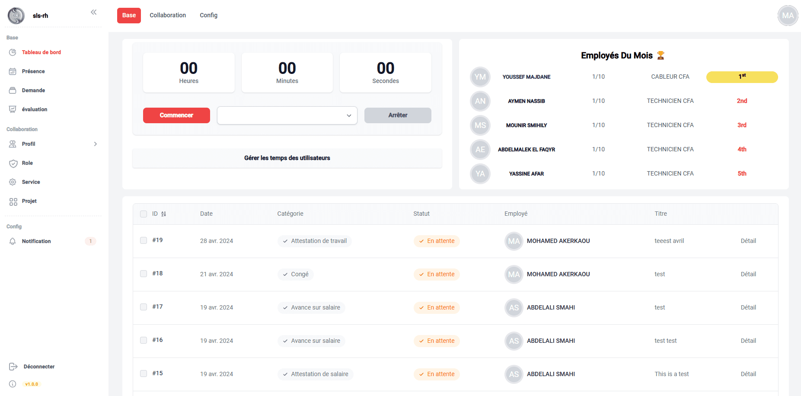
Task: Check the box for request #15
Action: [x=144, y=374]
